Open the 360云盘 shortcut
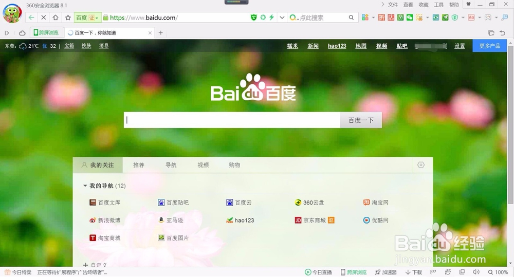Screen dimensions: 514x277 coord(309,202)
